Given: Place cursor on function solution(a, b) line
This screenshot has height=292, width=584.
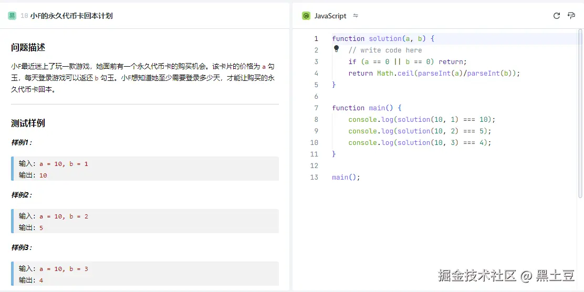Looking at the screenshot, I should (x=383, y=39).
